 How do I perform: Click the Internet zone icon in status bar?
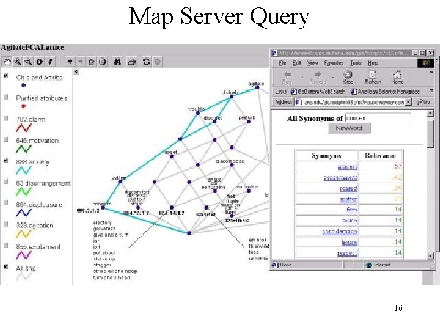tap(369, 265)
